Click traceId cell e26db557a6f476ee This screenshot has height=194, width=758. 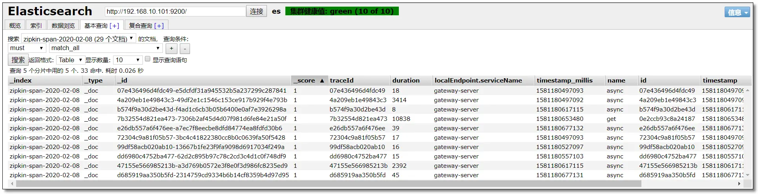click(357, 128)
